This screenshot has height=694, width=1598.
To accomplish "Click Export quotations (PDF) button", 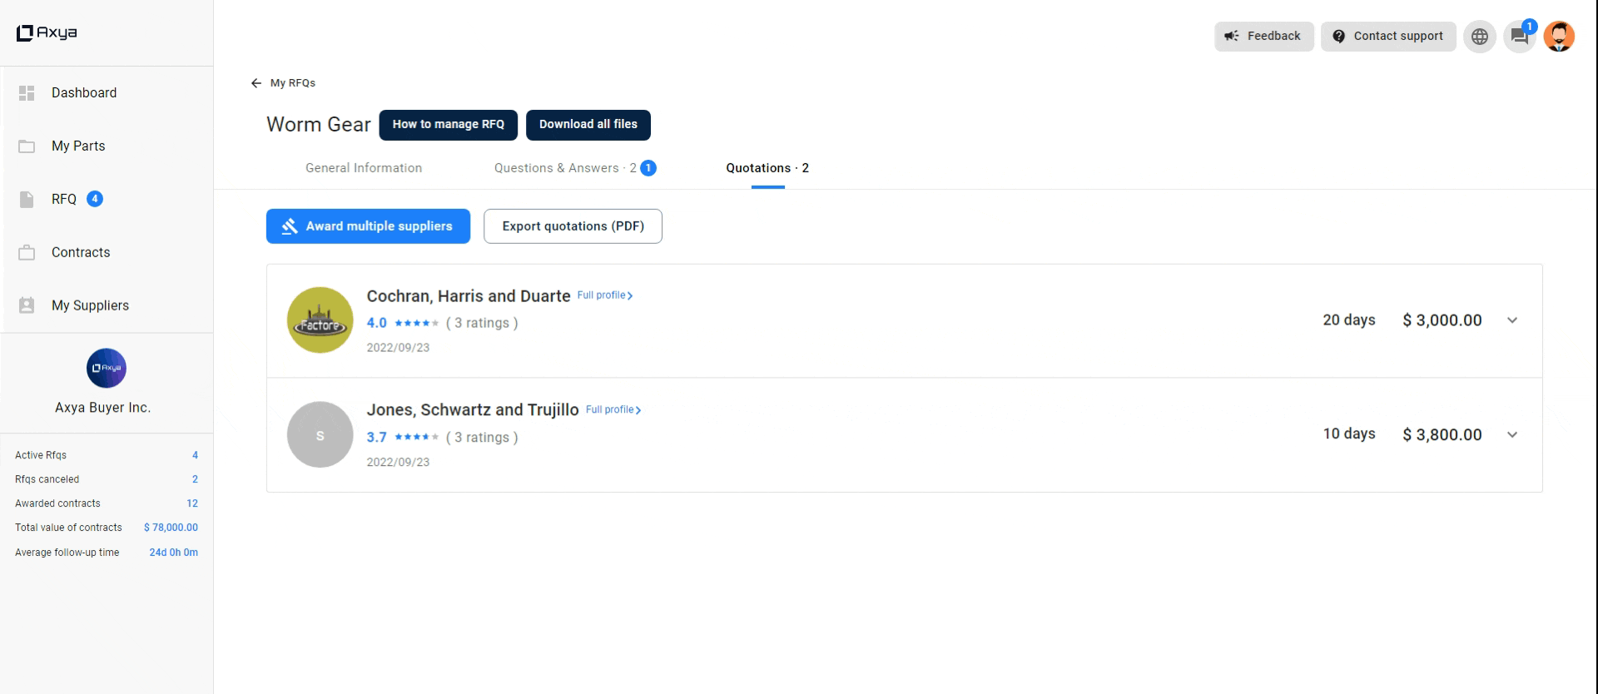I will [x=573, y=226].
